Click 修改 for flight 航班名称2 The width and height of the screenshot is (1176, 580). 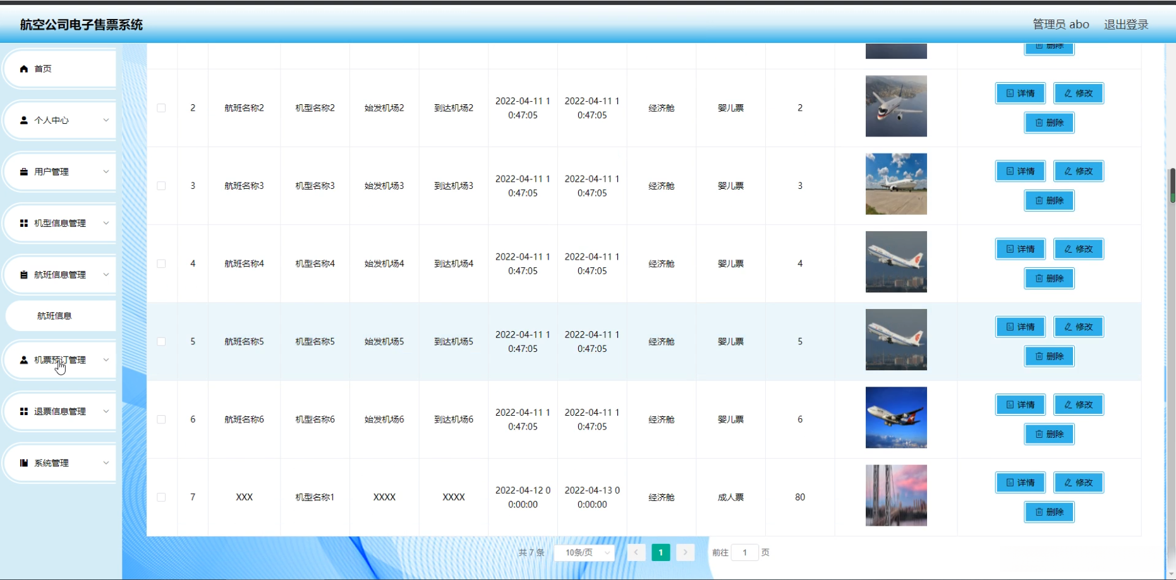pyautogui.click(x=1079, y=94)
